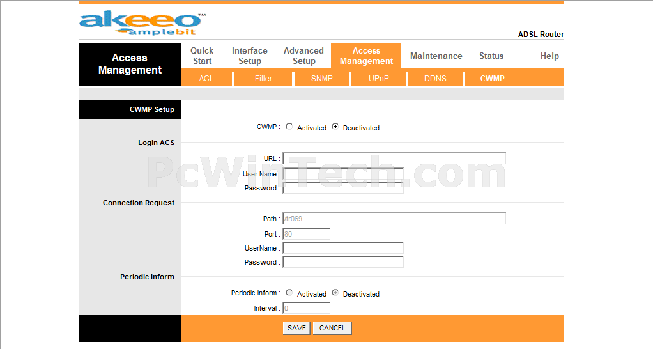Click the Connection Request Path field
The height and width of the screenshot is (349, 653).
point(394,219)
